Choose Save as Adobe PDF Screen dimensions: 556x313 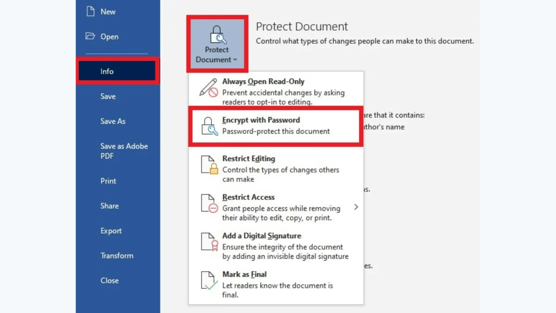(x=124, y=151)
